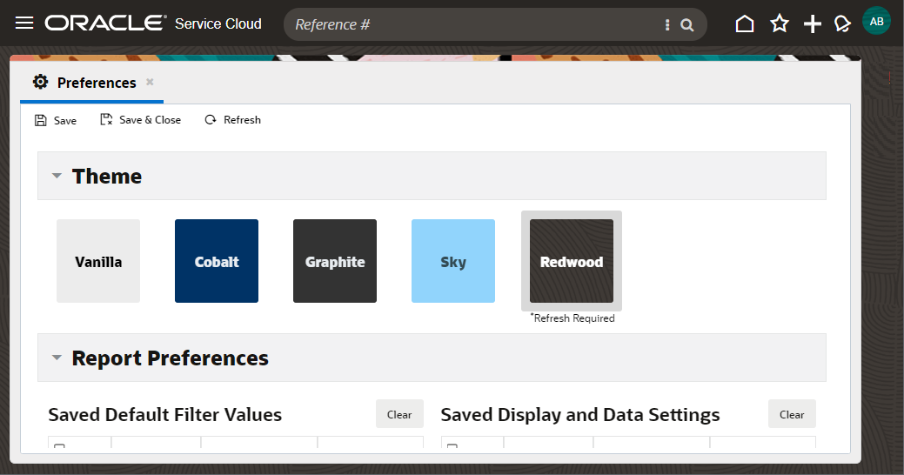Go to the Home icon
Image resolution: width=904 pixels, height=475 pixels.
pos(745,24)
